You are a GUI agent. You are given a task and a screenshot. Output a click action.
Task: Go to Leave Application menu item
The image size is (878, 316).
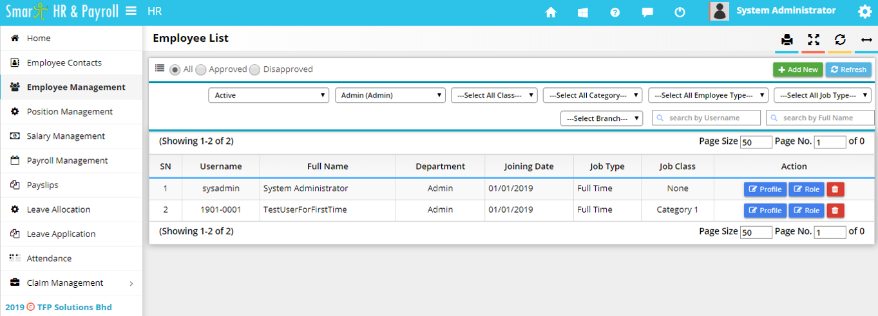(61, 234)
